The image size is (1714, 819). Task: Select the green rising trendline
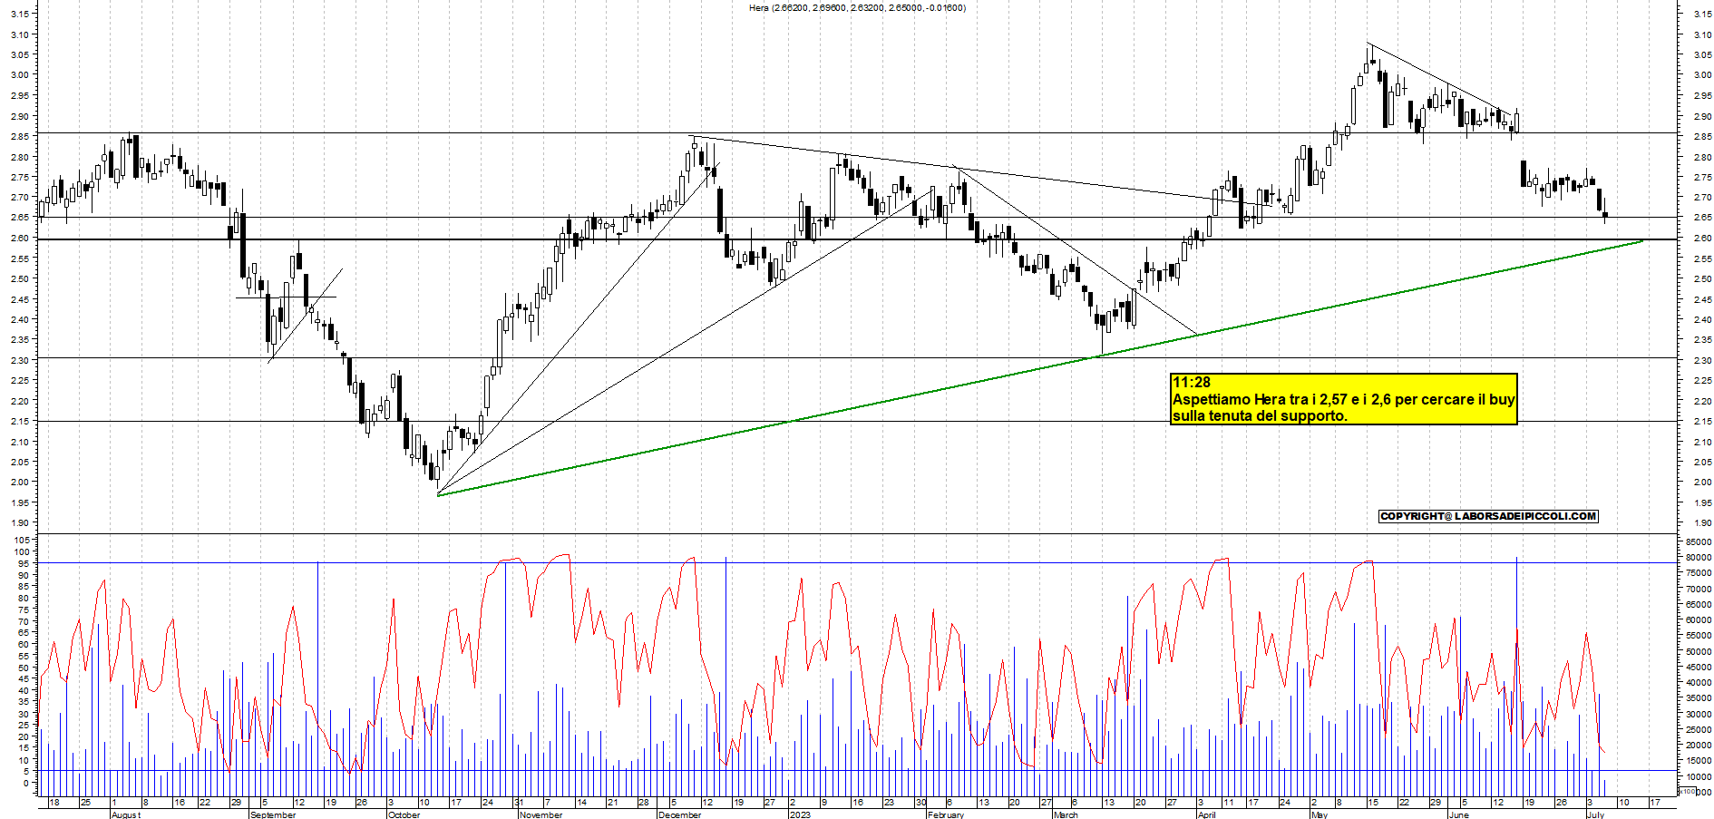[1040, 369]
